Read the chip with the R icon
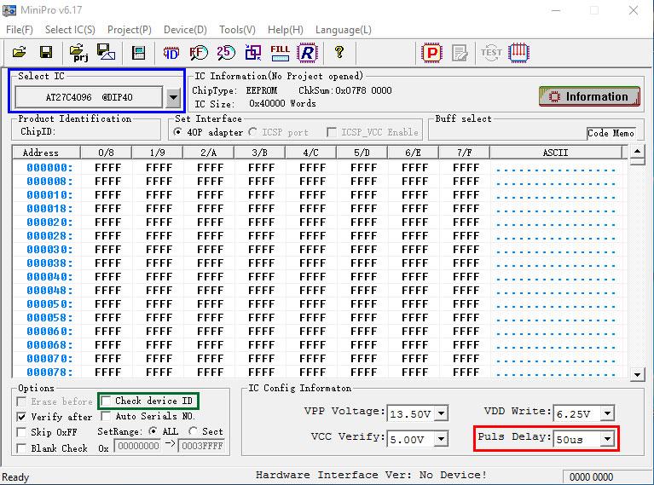 pos(308,53)
